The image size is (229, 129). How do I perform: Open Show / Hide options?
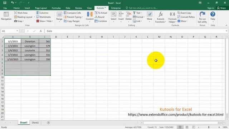44,21
